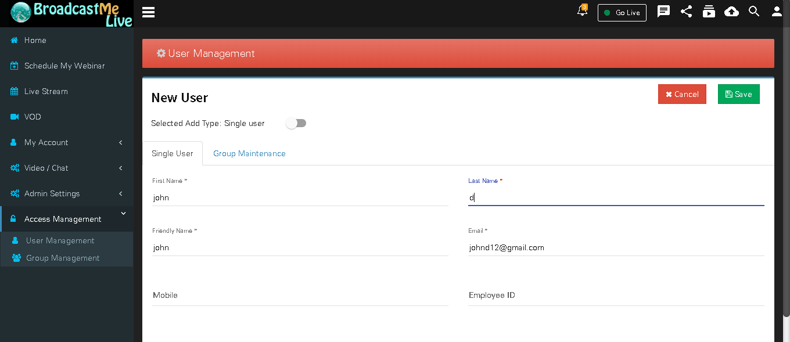Toggle the Selected Add Type switch

tap(296, 123)
